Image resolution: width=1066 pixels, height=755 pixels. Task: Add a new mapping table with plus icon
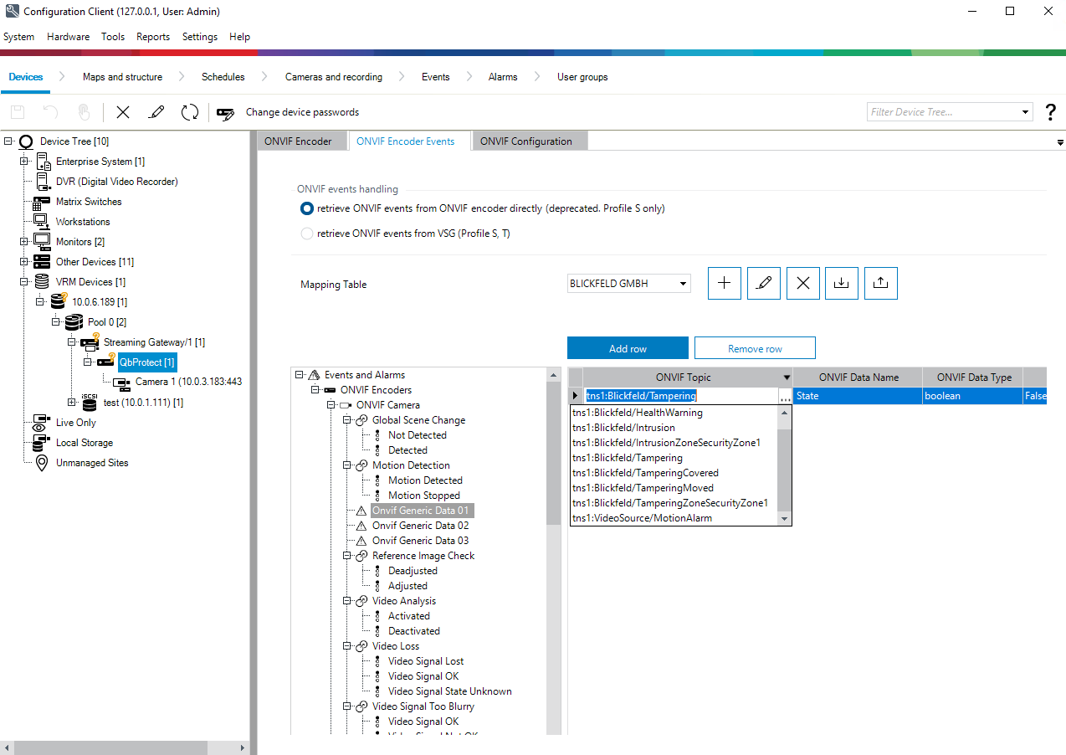[x=724, y=284]
